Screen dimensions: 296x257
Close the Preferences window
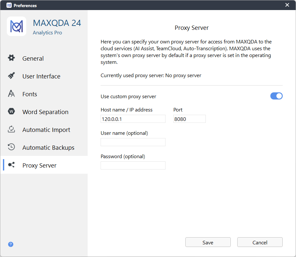point(287,5)
